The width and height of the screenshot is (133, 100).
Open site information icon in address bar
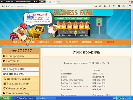coord(6,6)
